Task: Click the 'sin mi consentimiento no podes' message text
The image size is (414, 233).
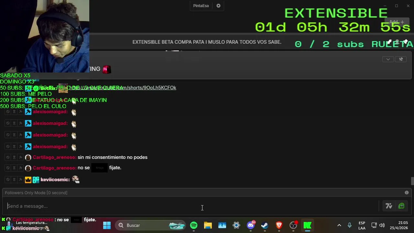Action: click(113, 157)
